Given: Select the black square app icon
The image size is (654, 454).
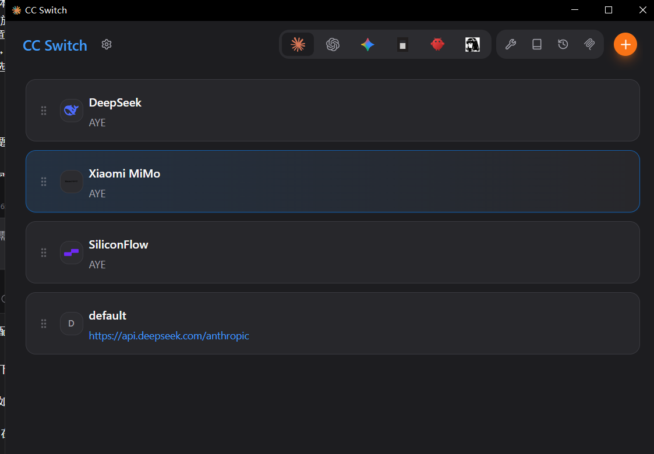Looking at the screenshot, I should click(402, 44).
